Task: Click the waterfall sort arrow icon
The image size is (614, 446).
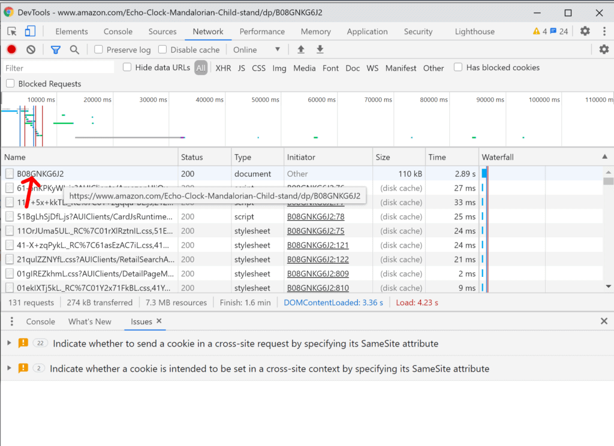Action: 604,156
